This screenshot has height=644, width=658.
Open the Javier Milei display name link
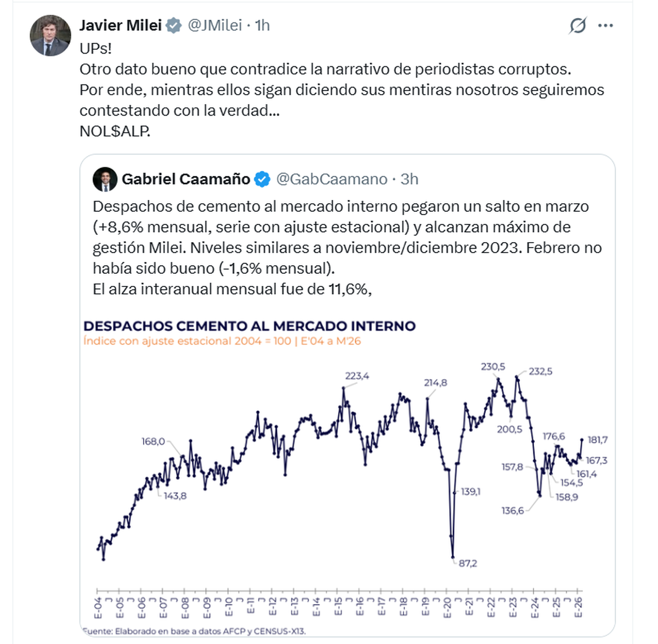(x=121, y=26)
